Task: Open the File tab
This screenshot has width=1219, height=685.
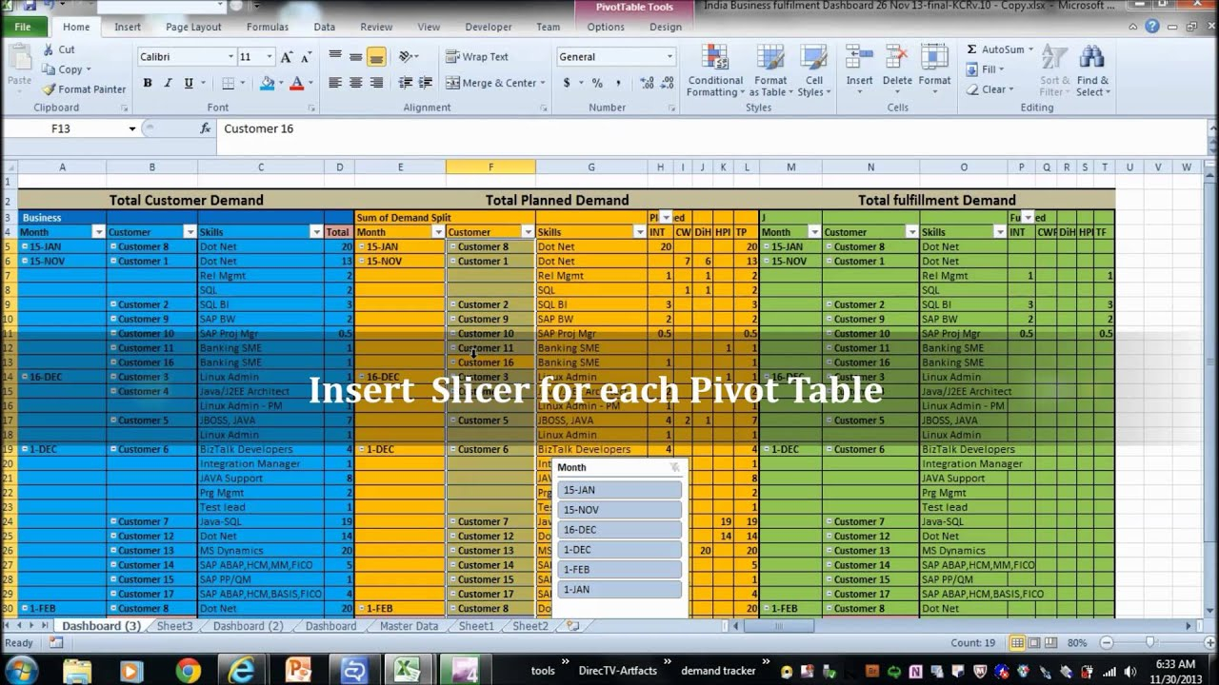Action: 23,27
